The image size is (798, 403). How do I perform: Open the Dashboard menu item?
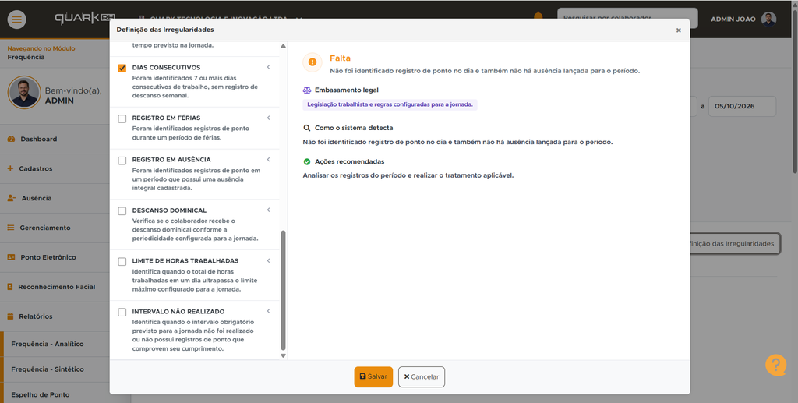[55, 139]
